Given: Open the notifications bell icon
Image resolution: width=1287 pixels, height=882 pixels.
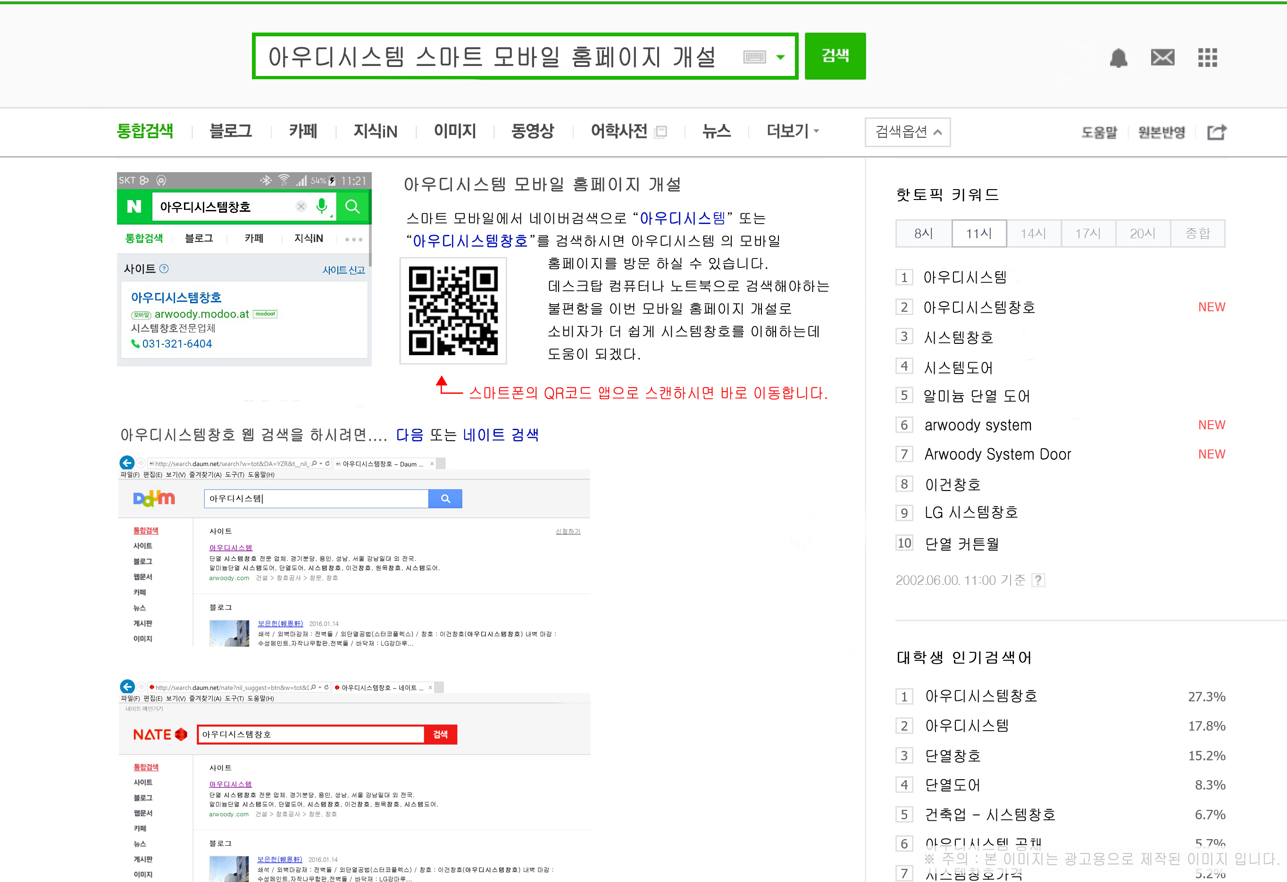Looking at the screenshot, I should [x=1118, y=57].
